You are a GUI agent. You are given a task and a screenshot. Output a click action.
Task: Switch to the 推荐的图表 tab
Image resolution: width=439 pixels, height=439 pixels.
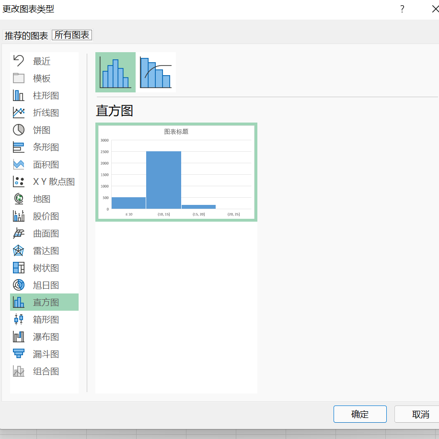[x=26, y=35]
